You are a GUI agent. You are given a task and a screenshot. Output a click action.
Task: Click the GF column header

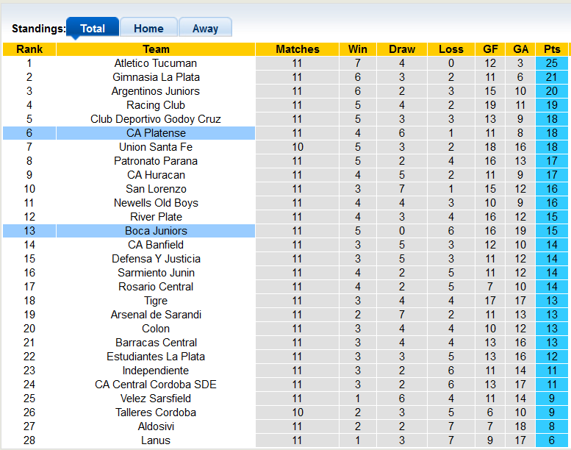point(490,49)
